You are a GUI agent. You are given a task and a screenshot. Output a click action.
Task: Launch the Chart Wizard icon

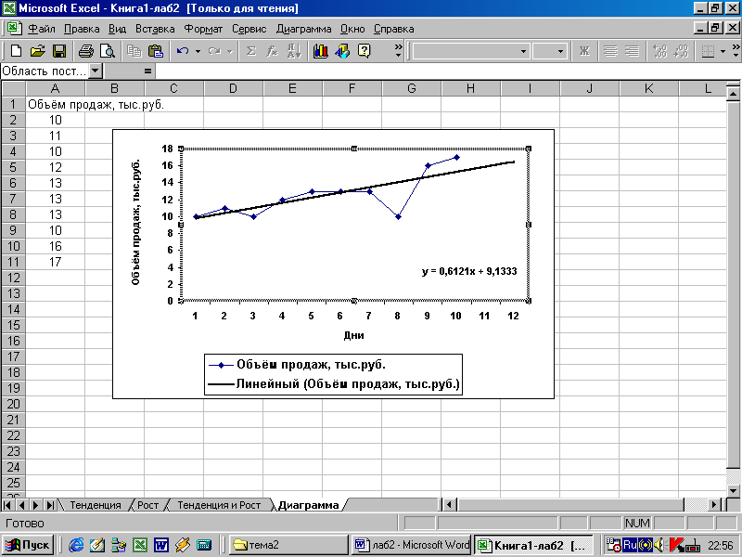click(x=320, y=51)
